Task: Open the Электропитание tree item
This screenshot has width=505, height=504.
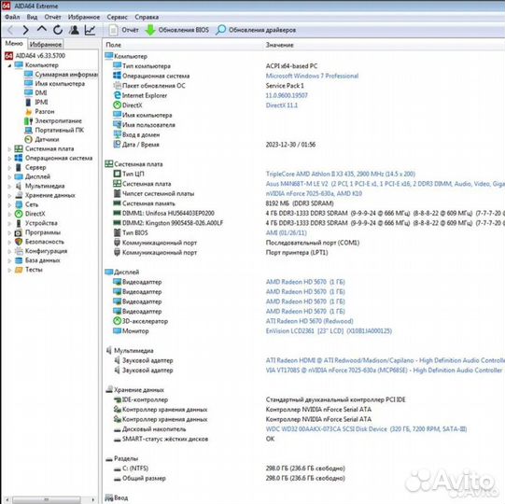Action: [58, 120]
